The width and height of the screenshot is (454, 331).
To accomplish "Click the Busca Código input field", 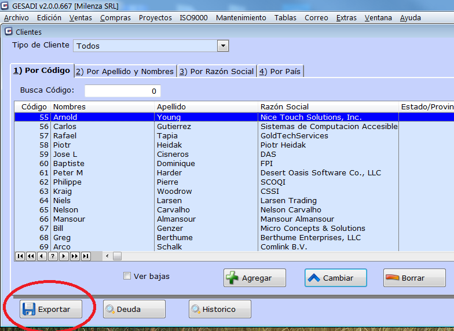I will click(123, 91).
